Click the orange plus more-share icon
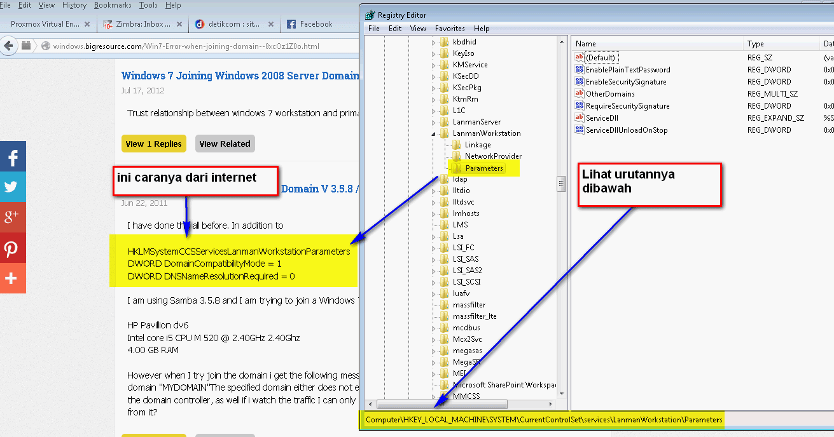Screen dimensions: 834x437 pyautogui.click(x=13, y=278)
